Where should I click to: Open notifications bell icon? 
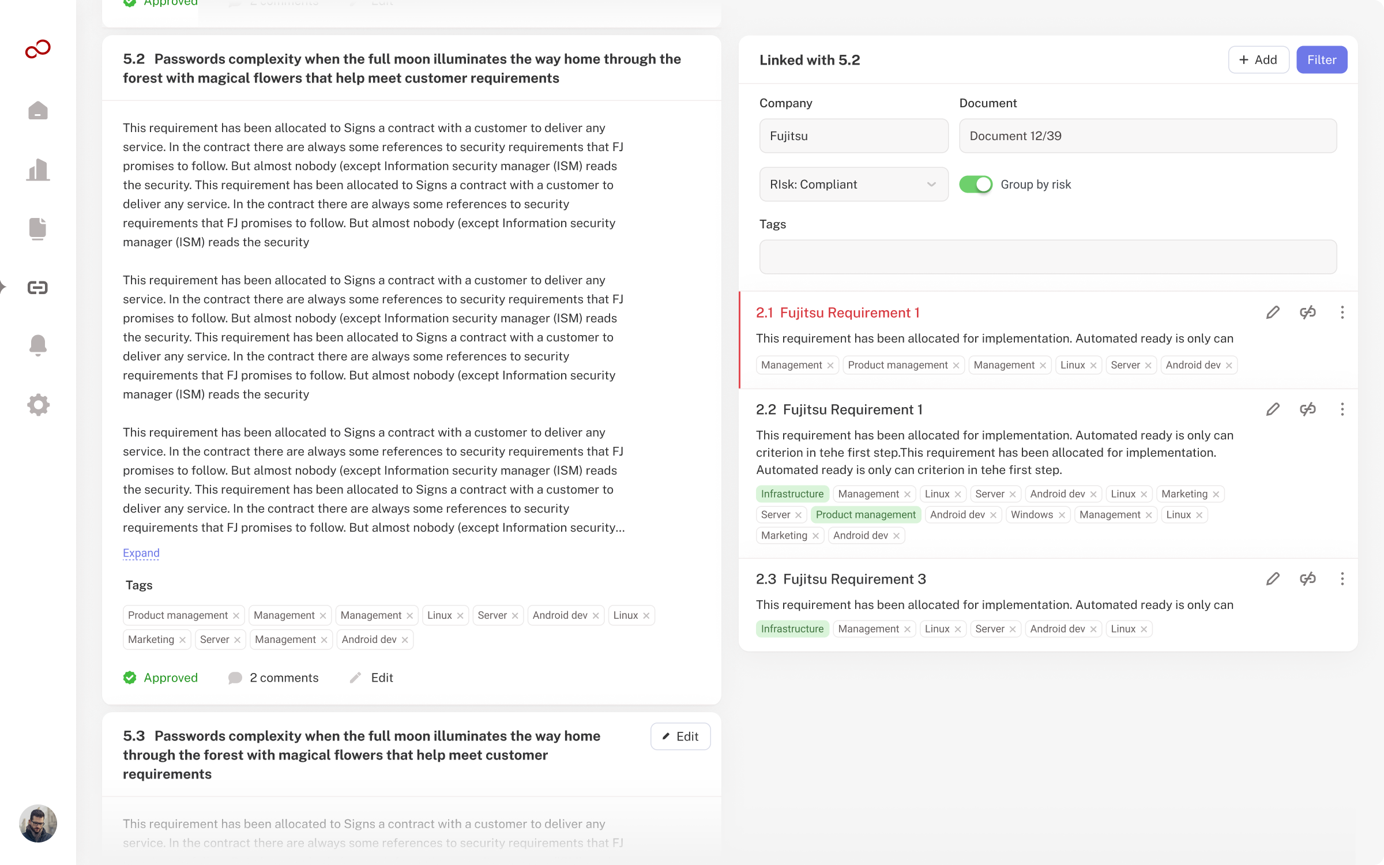click(x=38, y=345)
